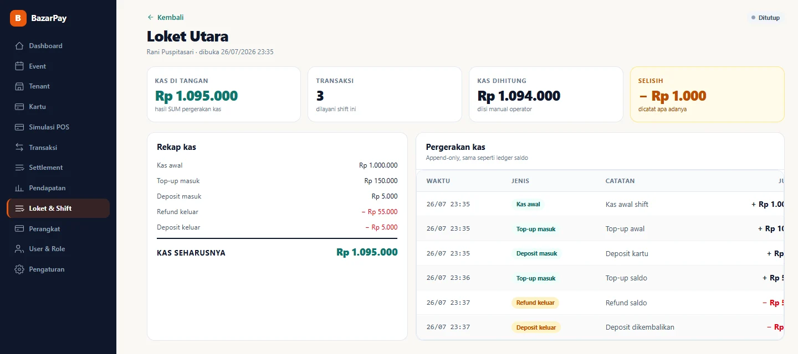This screenshot has width=798, height=354.
Task: Click the Deposit keluar badge in the table
Action: pyautogui.click(x=536, y=327)
